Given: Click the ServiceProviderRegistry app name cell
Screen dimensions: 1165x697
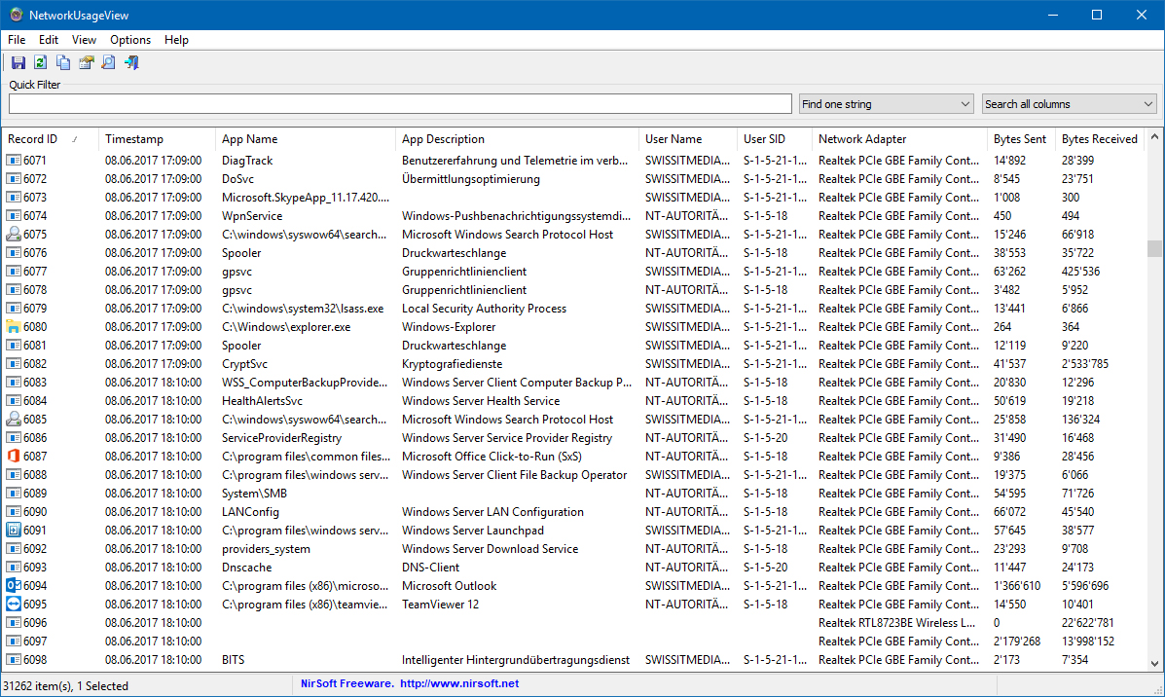Looking at the screenshot, I should point(281,438).
